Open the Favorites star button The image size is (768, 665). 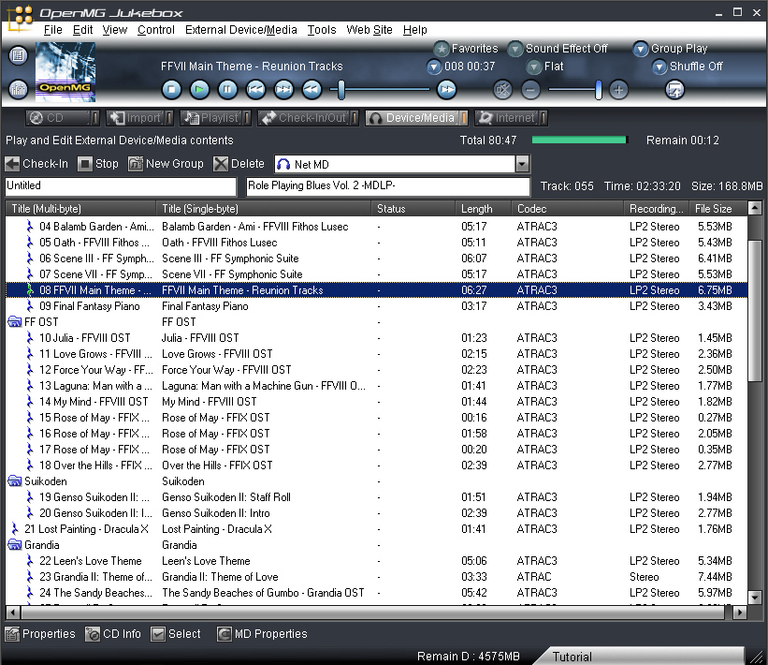pos(442,49)
